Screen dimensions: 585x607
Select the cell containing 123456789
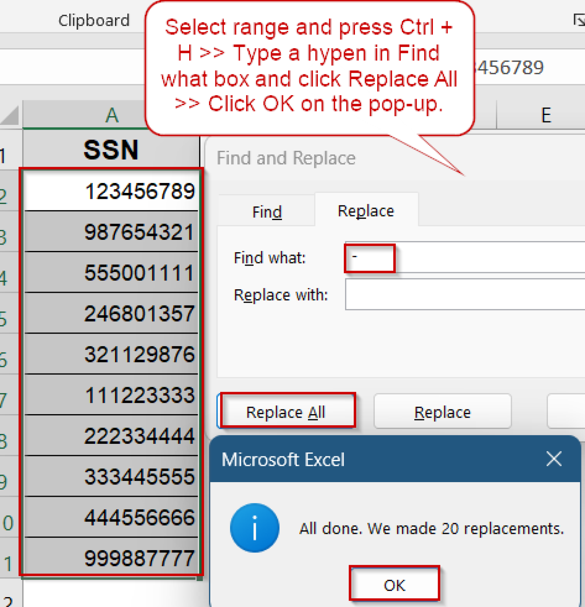click(x=111, y=191)
